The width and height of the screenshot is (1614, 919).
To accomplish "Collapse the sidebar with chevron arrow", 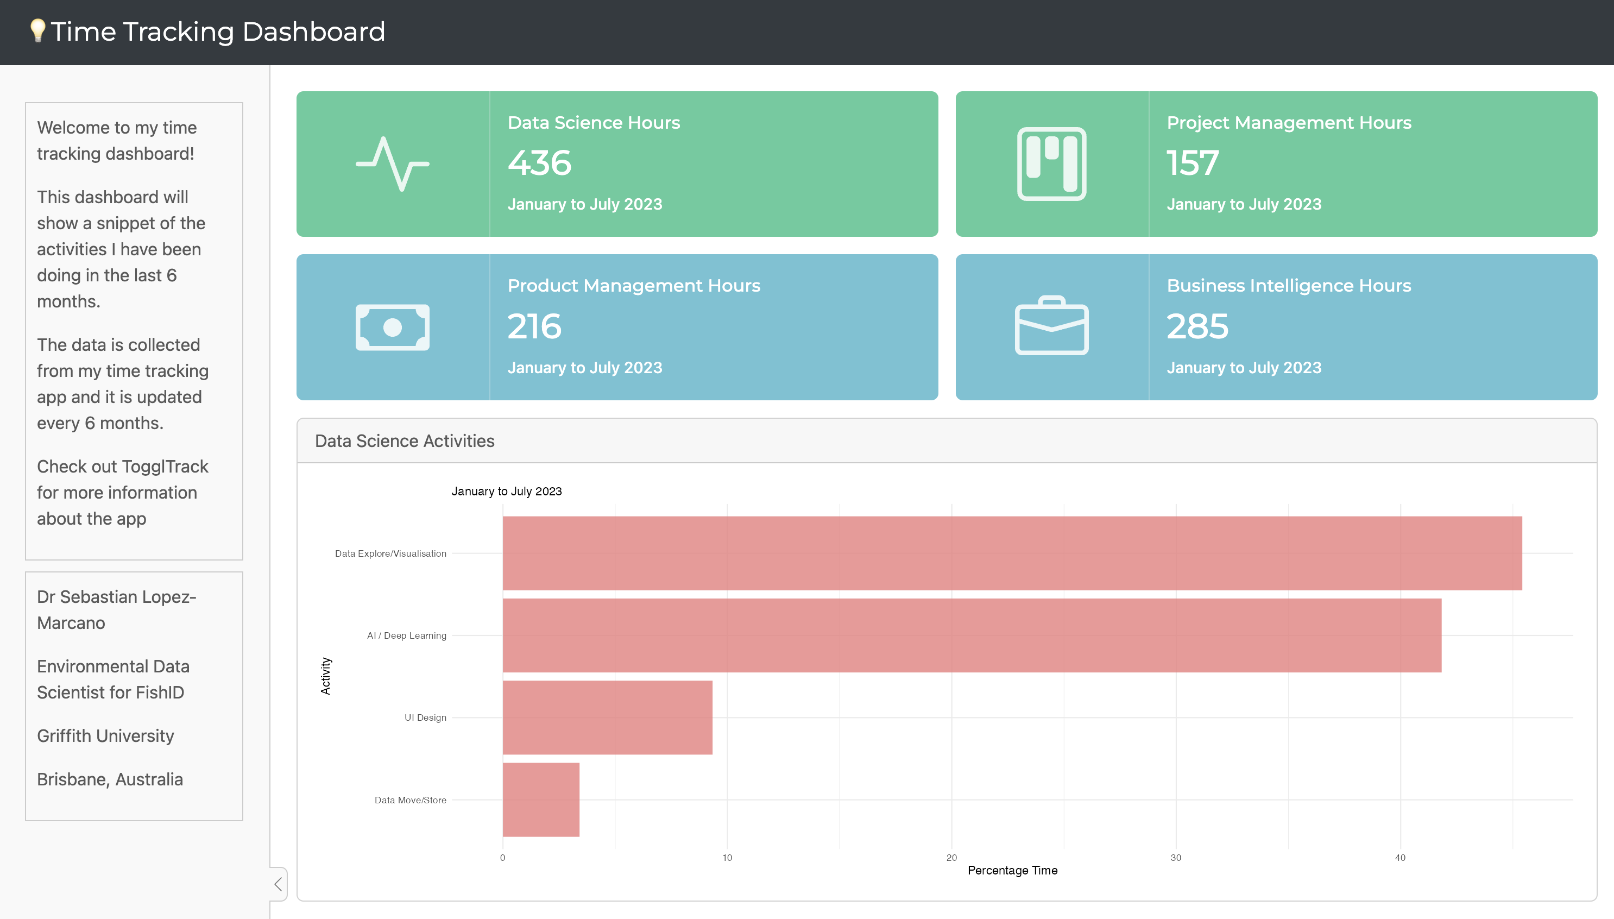I will tap(278, 884).
